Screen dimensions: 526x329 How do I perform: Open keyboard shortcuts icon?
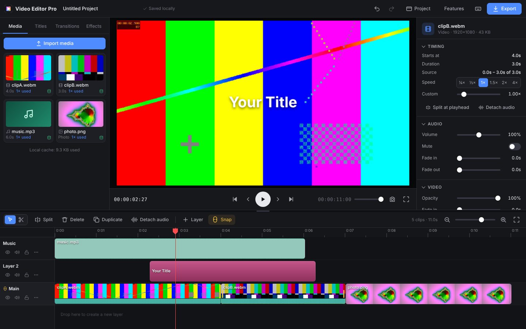(478, 9)
